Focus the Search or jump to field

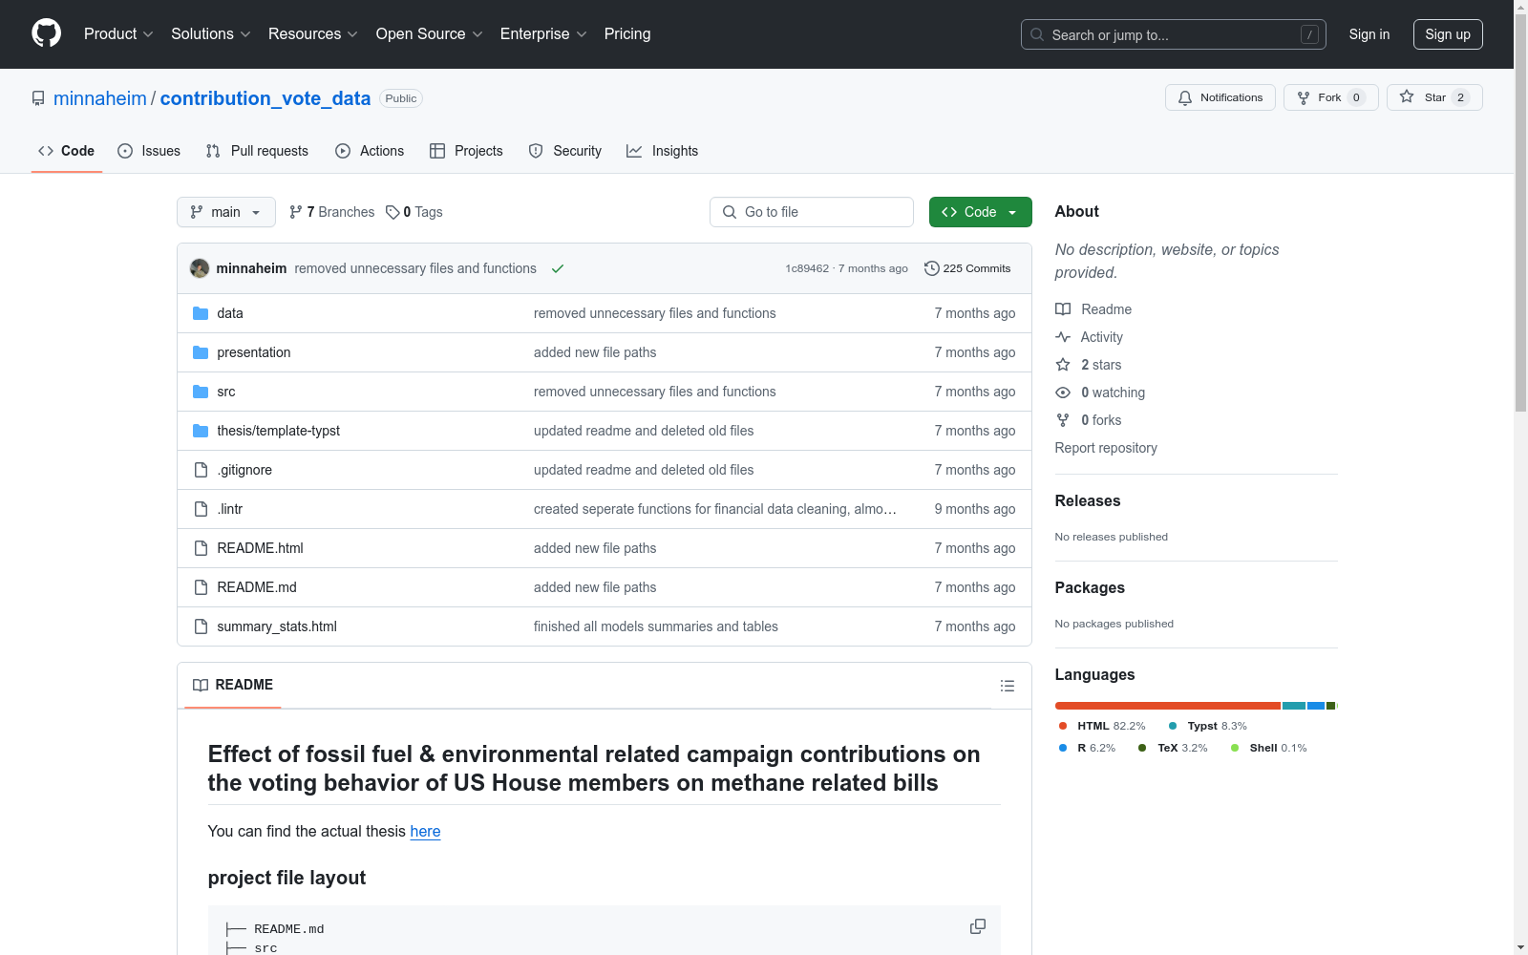click(x=1174, y=34)
